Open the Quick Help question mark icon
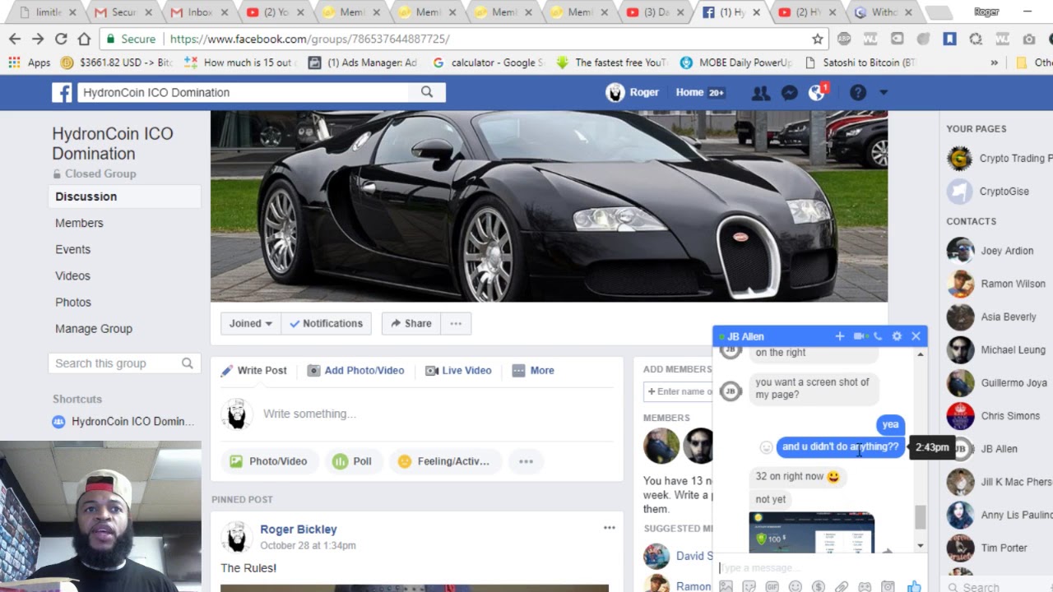 [858, 93]
